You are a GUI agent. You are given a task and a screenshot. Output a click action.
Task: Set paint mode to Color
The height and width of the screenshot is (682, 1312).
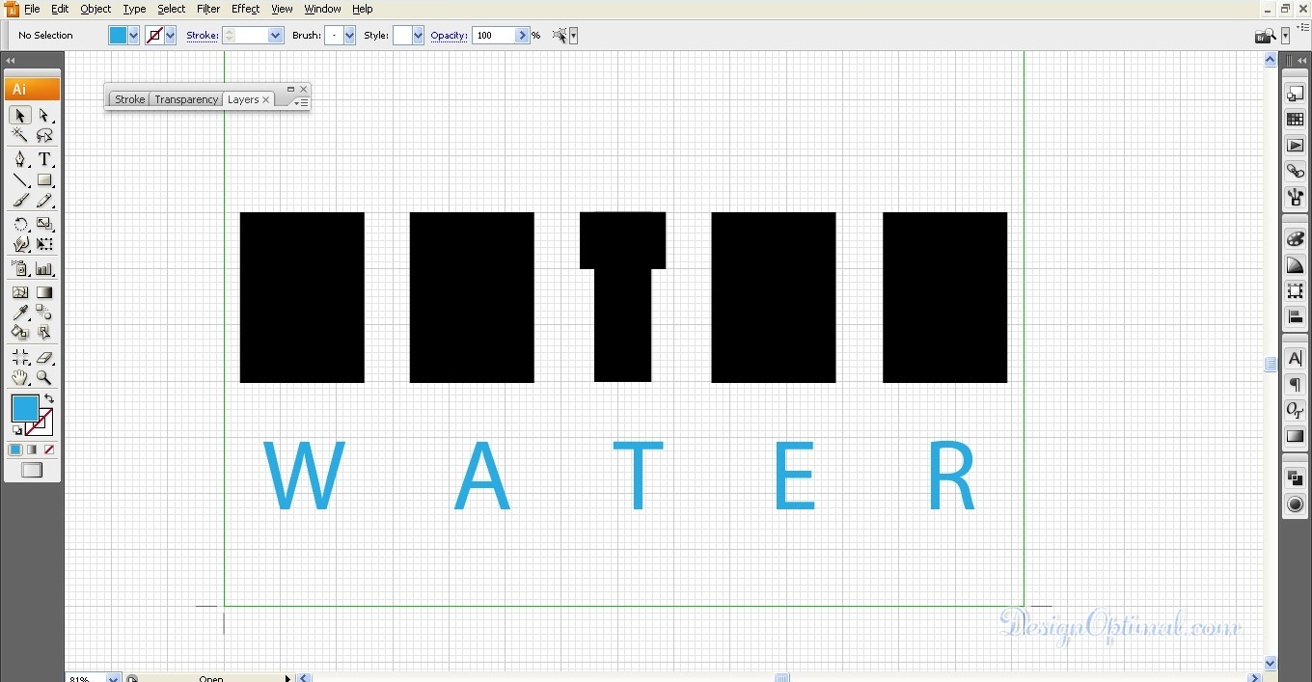coord(15,450)
